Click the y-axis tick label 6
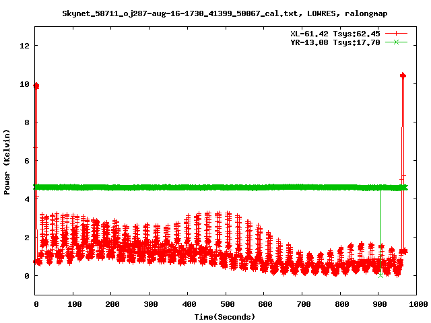This screenshot has width=431, height=323. point(27,161)
